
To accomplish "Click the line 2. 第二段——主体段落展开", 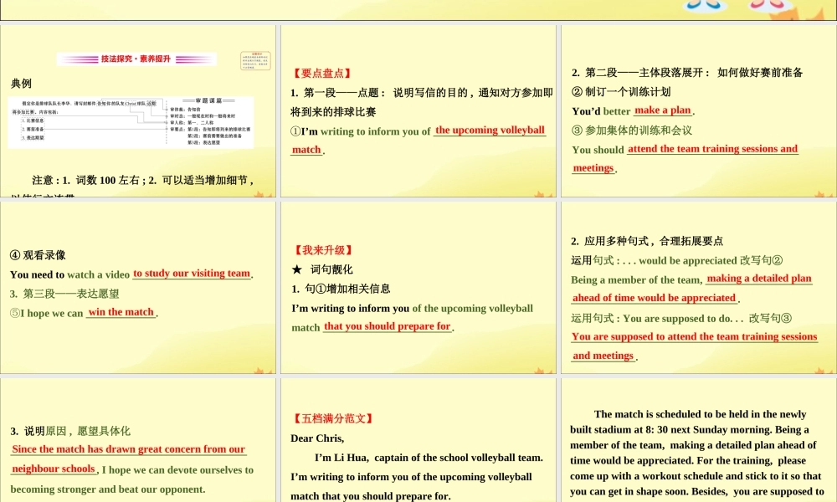I will (x=687, y=73).
